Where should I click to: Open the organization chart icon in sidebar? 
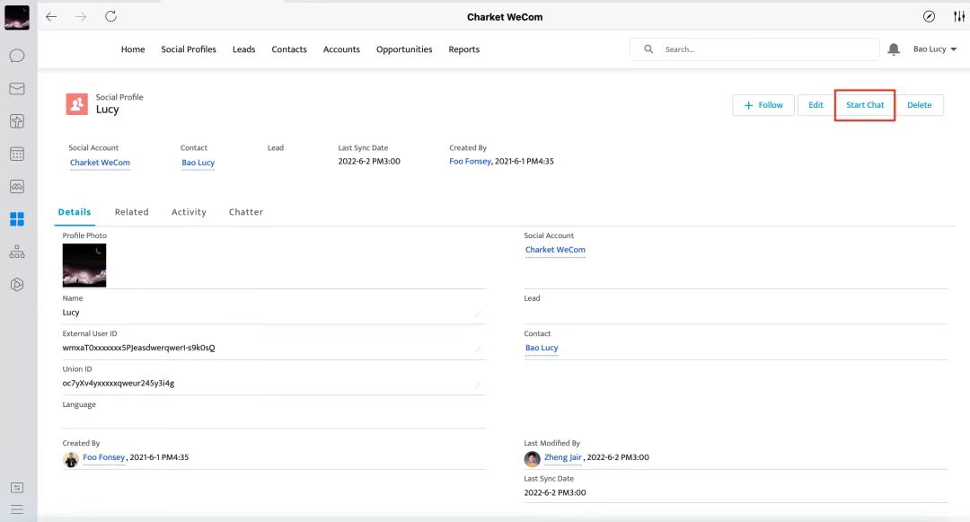click(x=17, y=252)
